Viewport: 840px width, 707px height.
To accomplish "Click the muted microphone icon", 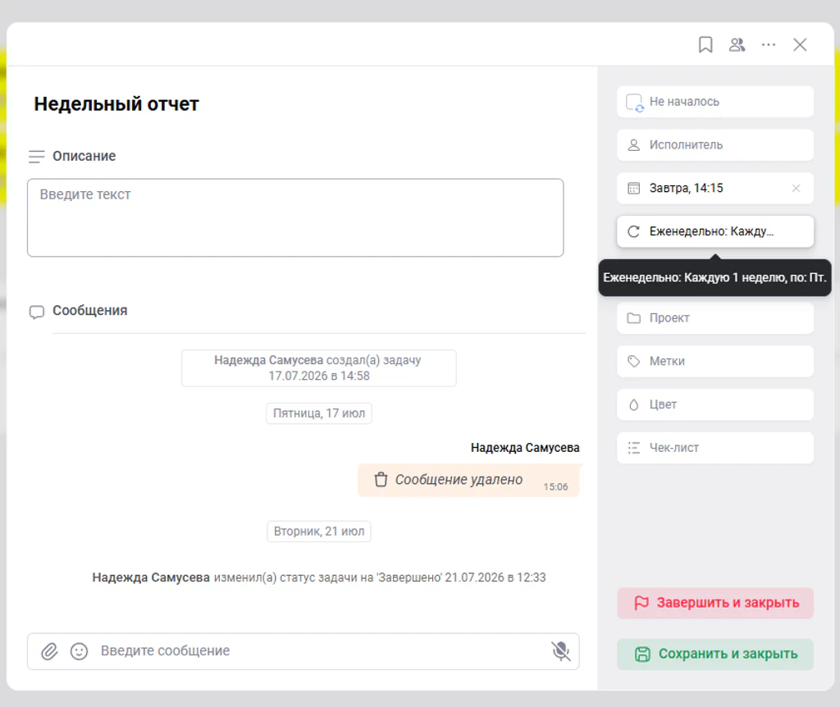I will (x=560, y=651).
